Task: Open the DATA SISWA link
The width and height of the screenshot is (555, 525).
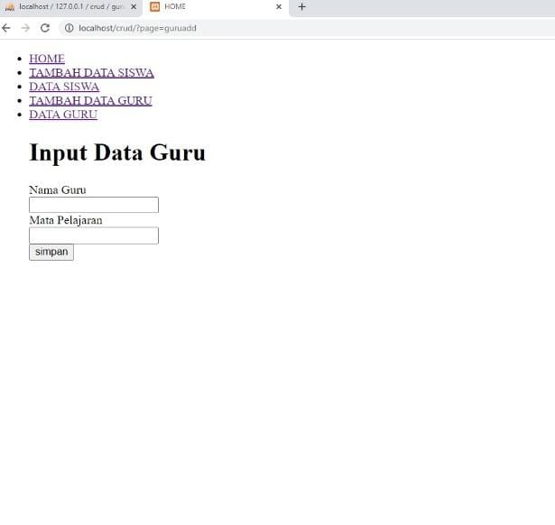Action: pos(64,87)
